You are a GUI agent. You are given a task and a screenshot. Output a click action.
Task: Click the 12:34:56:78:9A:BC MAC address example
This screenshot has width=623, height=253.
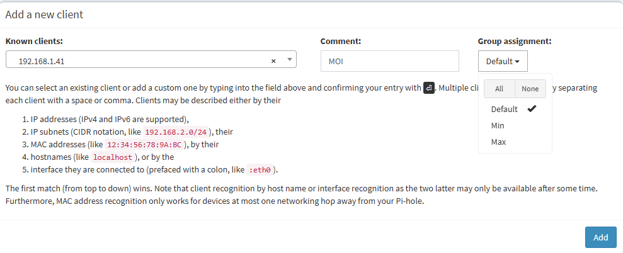[x=146, y=144]
